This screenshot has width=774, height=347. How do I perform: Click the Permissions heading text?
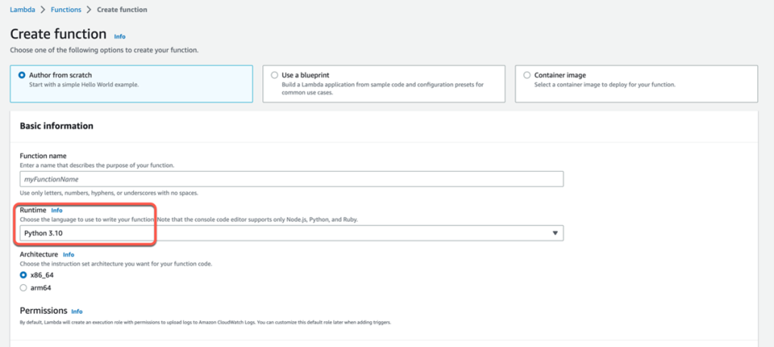(x=43, y=311)
